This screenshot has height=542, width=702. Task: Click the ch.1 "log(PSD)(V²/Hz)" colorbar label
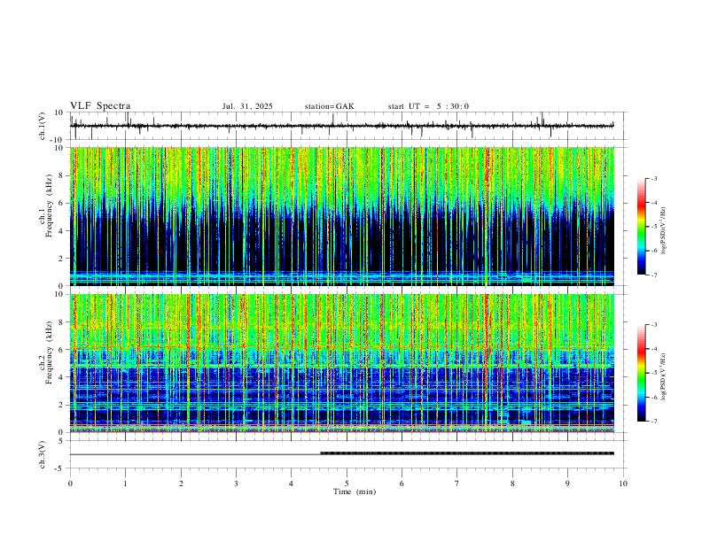point(664,231)
